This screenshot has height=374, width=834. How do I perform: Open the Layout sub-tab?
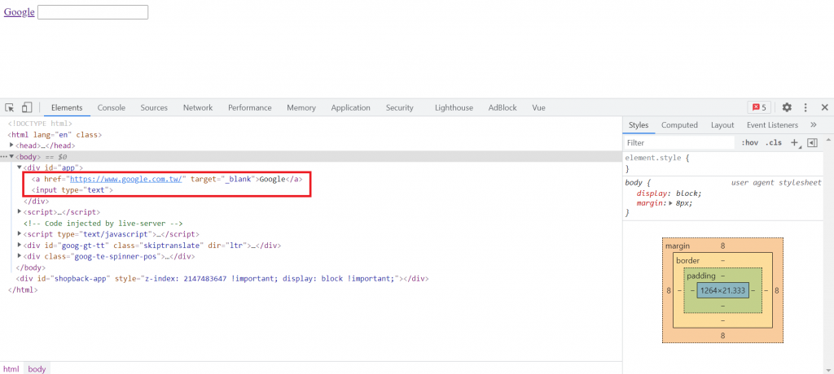pos(722,125)
